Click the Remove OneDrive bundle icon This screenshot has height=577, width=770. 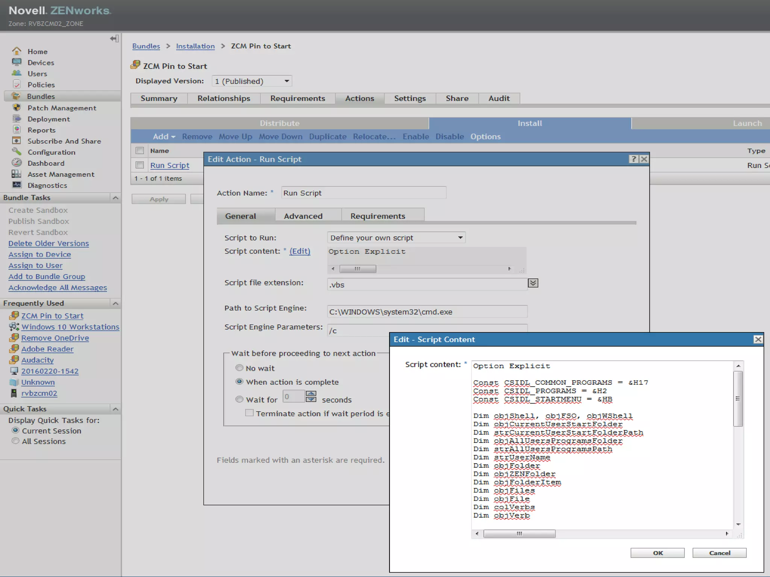(x=14, y=337)
